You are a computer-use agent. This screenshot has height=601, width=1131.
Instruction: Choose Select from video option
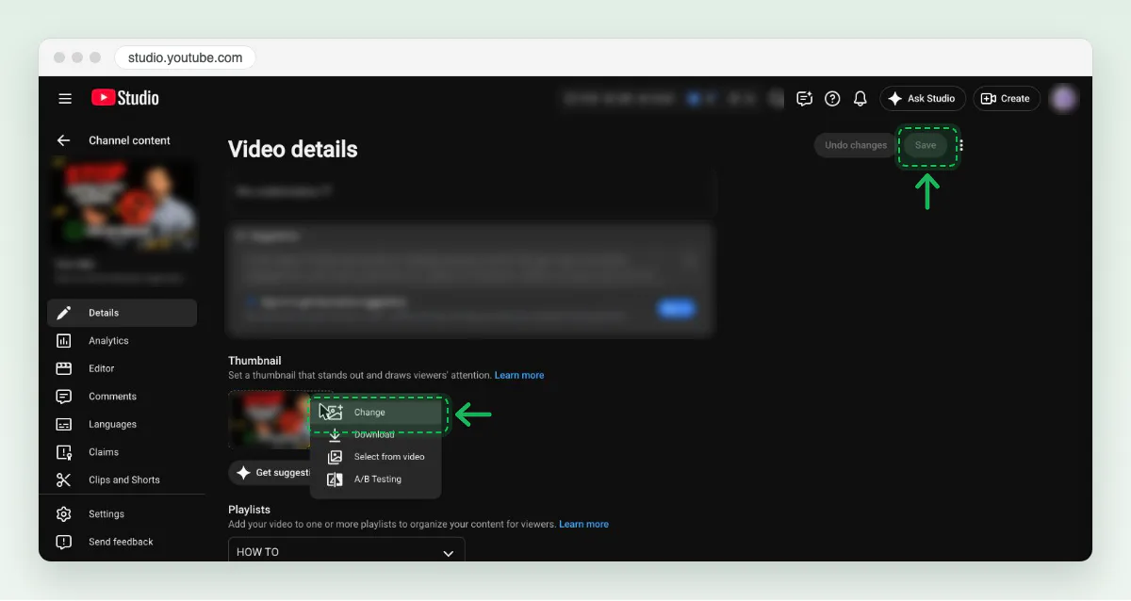tap(377, 457)
